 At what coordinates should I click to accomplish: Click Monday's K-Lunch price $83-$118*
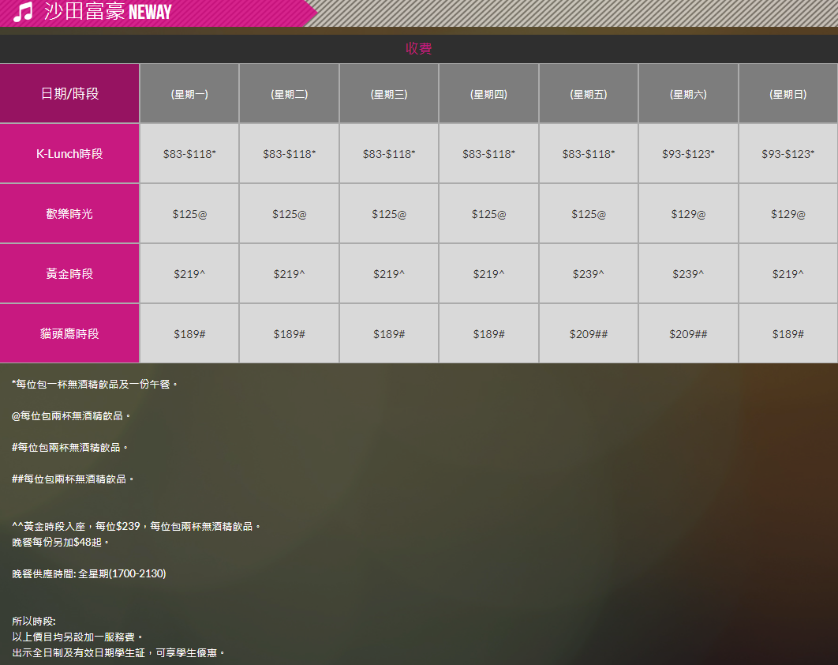click(189, 154)
